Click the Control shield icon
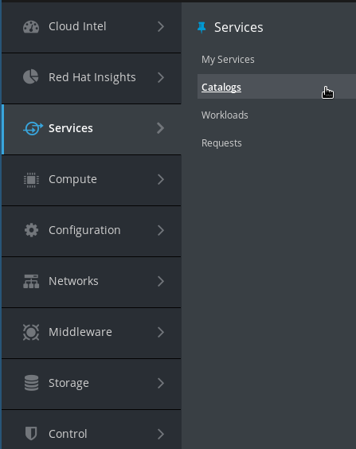Image resolution: width=356 pixels, height=449 pixels. [31, 434]
